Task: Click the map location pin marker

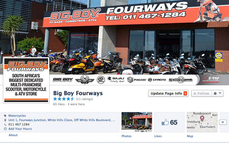Action: click(202, 118)
